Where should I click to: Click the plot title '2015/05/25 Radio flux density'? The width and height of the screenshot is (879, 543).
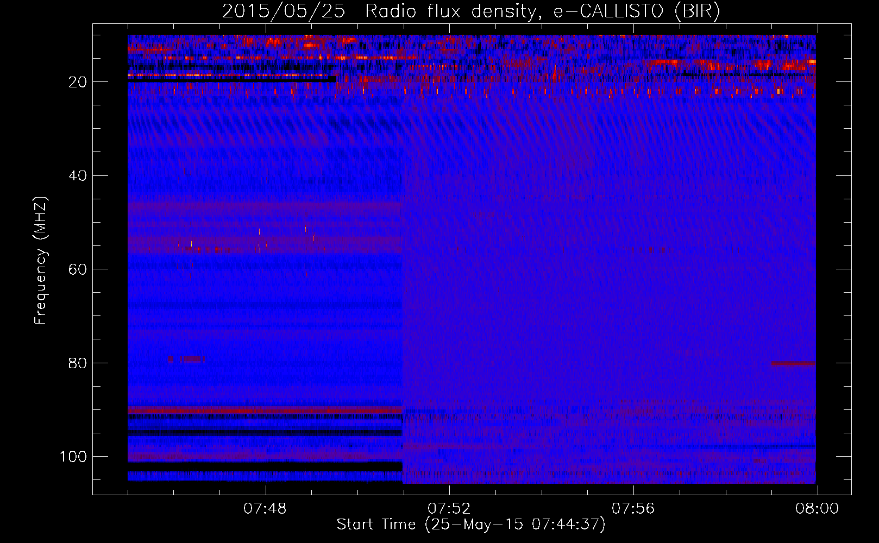(x=471, y=11)
